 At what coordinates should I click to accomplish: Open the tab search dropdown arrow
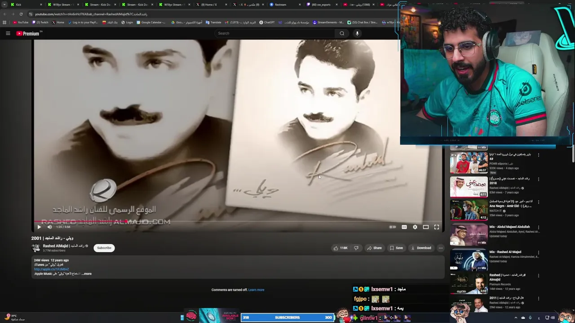point(4,4)
